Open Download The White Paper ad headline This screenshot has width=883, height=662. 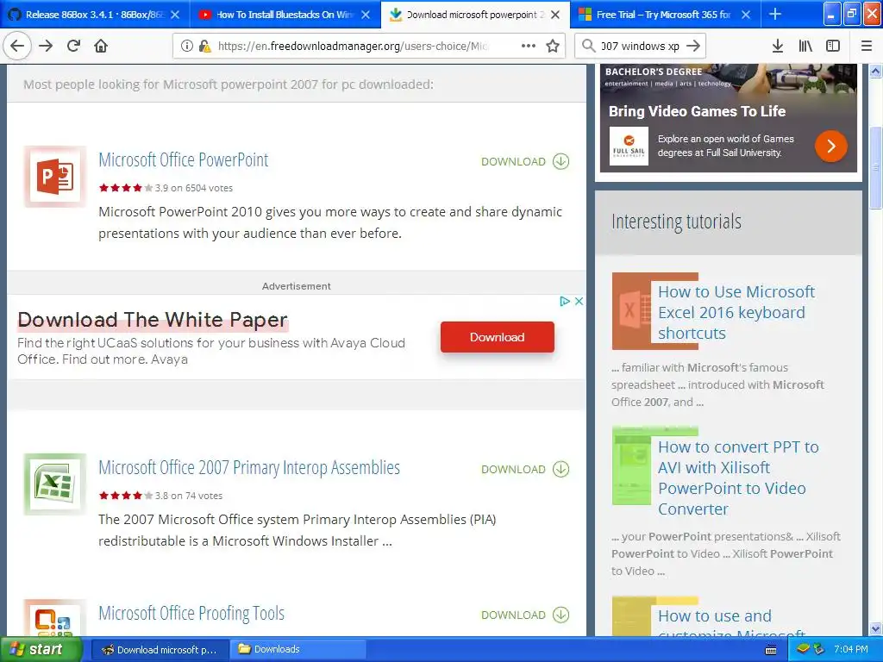coord(153,320)
